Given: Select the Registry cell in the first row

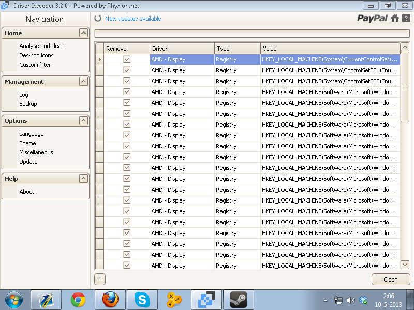Looking at the screenshot, I should [x=238, y=59].
